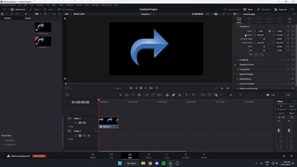This screenshot has width=297, height=167.
Task: Enable the Dynamic Zoom toggle
Action: click(236, 64)
